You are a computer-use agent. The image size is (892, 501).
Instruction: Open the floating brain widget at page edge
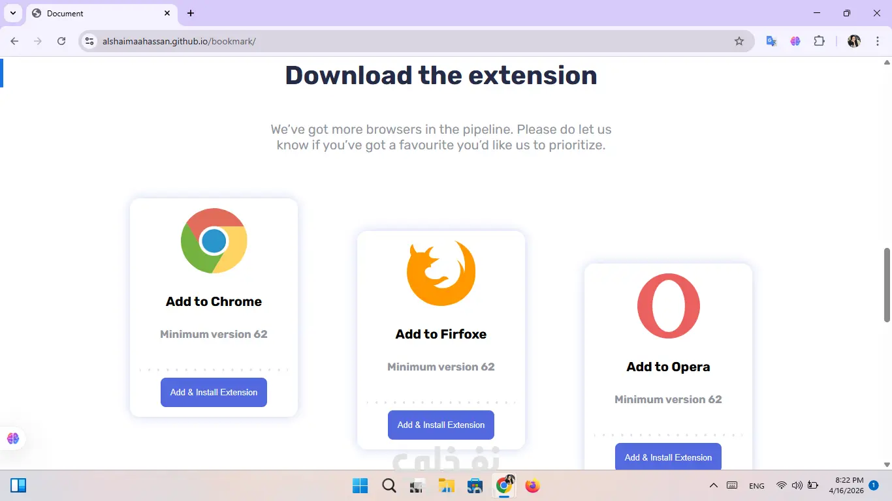click(x=13, y=438)
